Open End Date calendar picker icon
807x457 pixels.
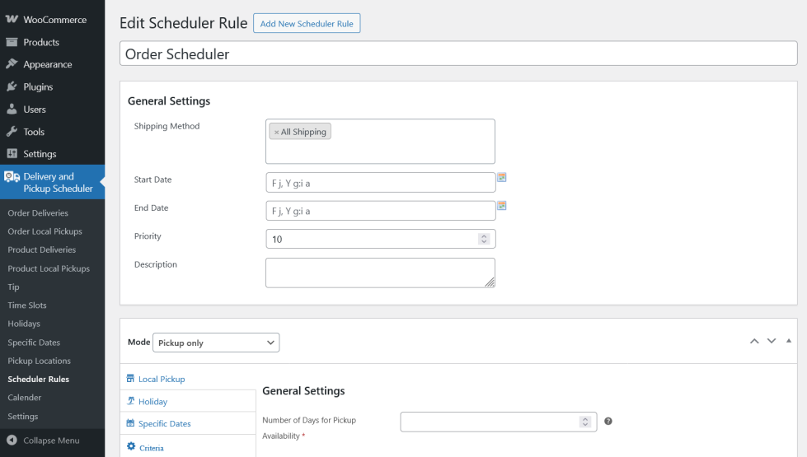501,206
